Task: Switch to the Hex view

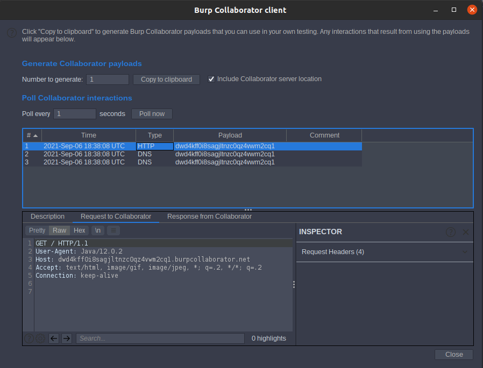Action: point(79,230)
